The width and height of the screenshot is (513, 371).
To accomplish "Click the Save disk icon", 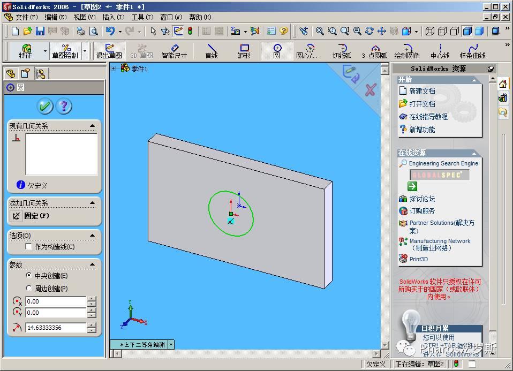I will point(40,31).
